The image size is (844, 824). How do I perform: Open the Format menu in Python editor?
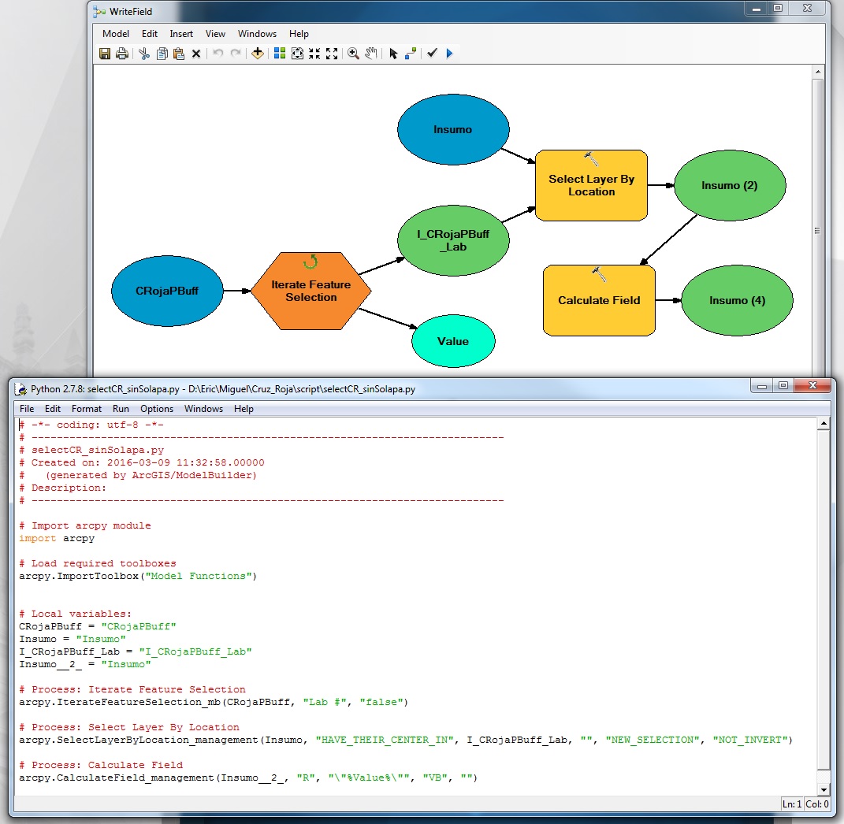87,409
